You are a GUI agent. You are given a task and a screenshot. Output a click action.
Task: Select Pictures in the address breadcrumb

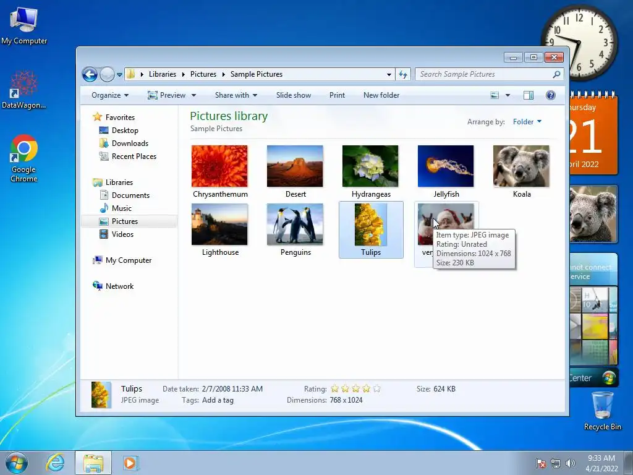point(203,74)
